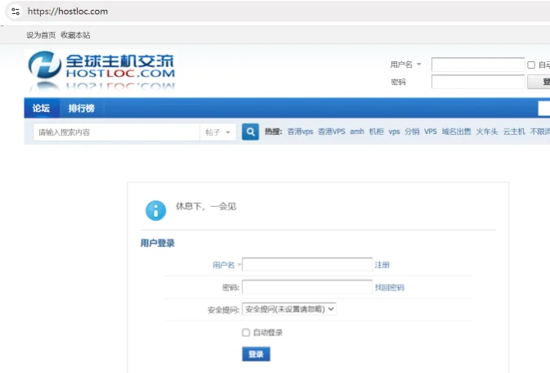Expand the 安全提问 select box
Image resolution: width=550 pixels, height=373 pixels.
pos(289,309)
